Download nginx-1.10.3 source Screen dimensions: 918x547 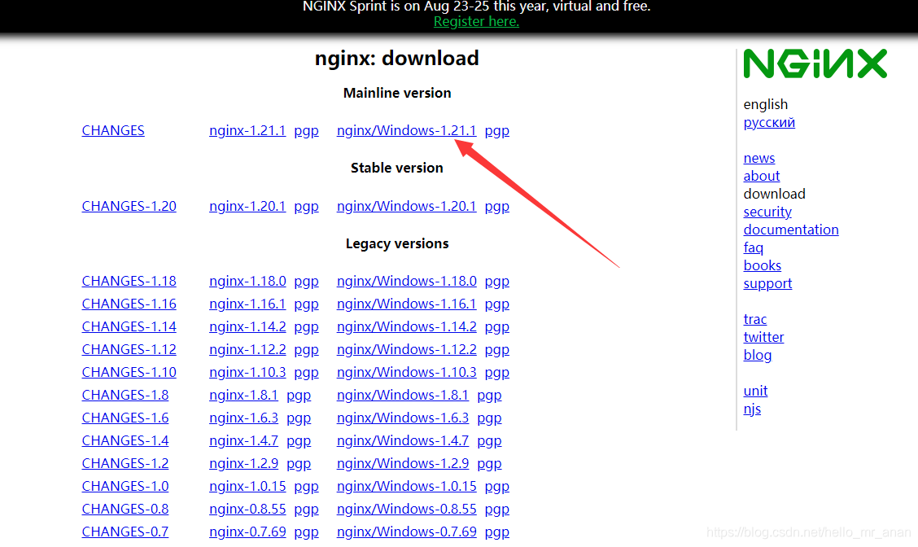247,373
